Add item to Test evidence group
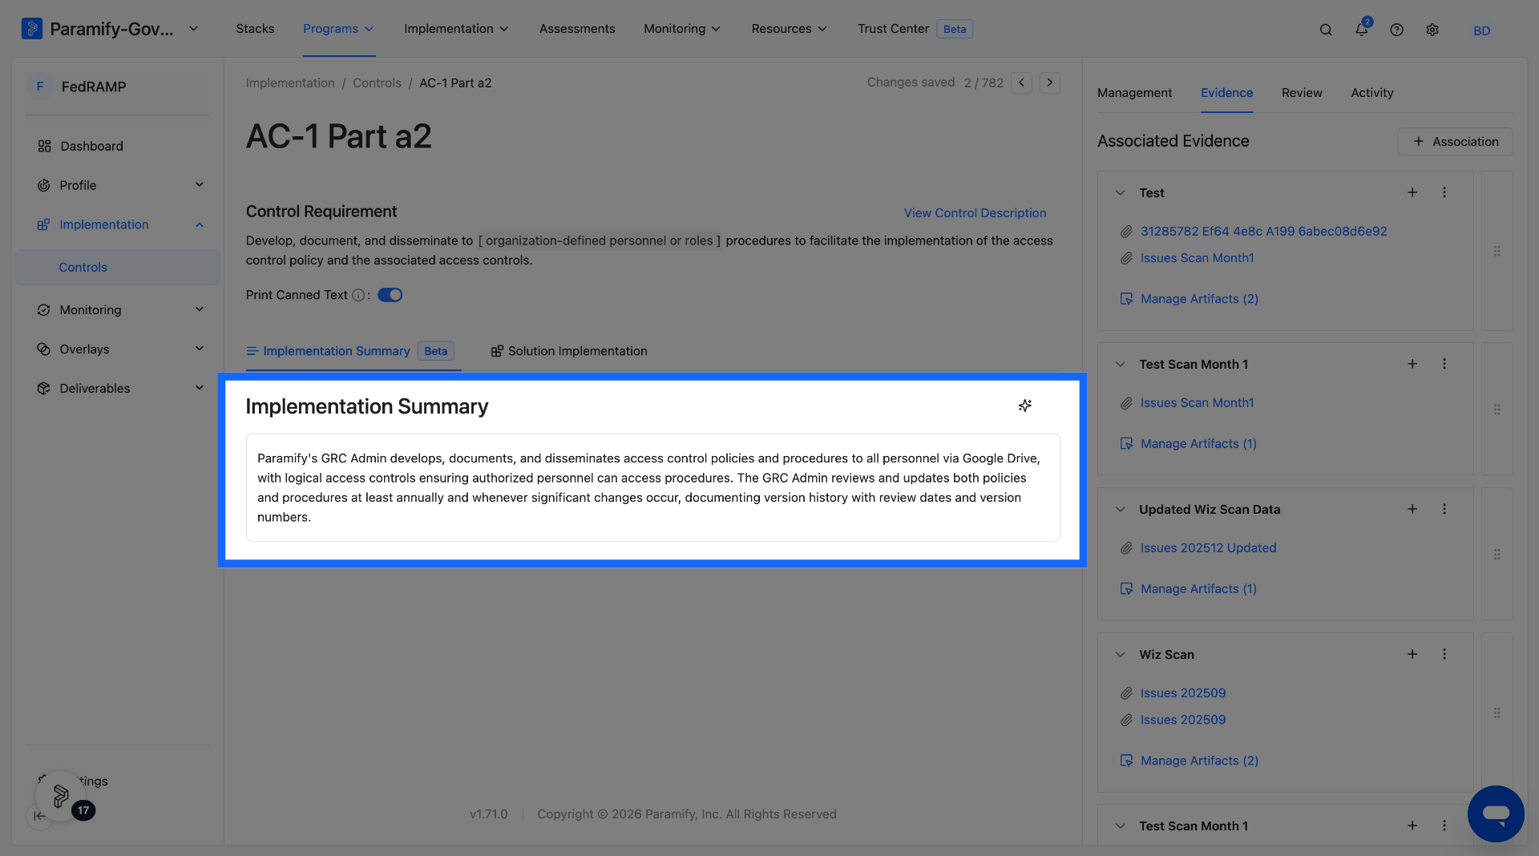 click(1412, 192)
